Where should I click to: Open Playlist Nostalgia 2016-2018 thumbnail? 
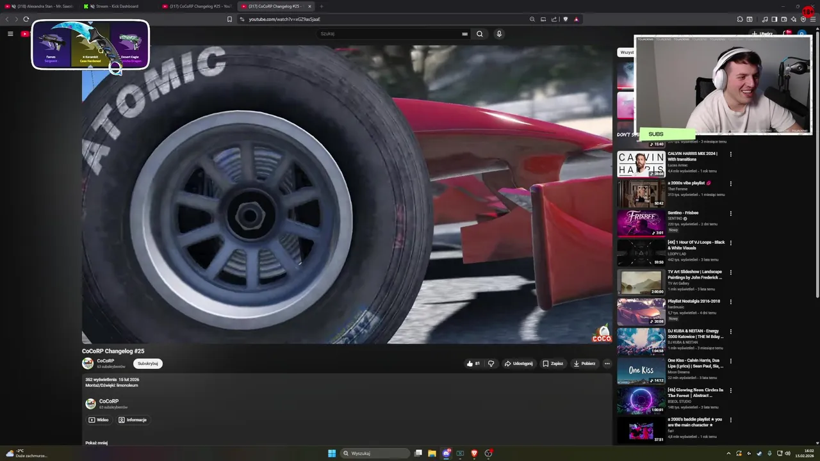[x=641, y=311]
